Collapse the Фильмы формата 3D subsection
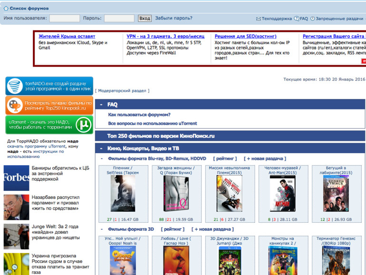366x275 pixels. (102, 229)
